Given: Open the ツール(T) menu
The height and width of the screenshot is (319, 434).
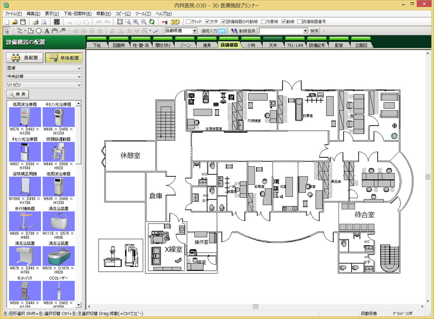Looking at the screenshot, I should pyautogui.click(x=143, y=13).
